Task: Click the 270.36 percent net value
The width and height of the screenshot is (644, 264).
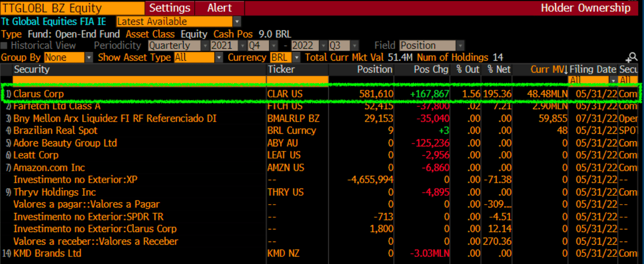Action: [497, 241]
